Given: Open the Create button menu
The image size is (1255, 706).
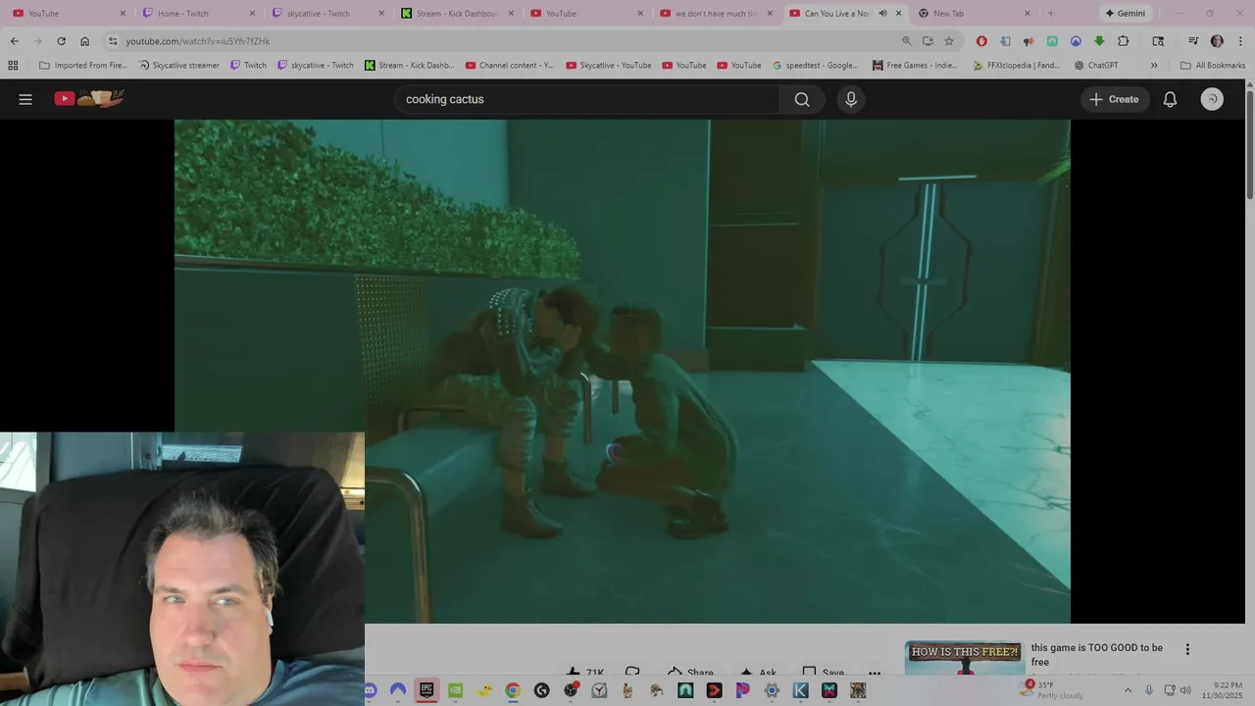Looking at the screenshot, I should coord(1115,99).
